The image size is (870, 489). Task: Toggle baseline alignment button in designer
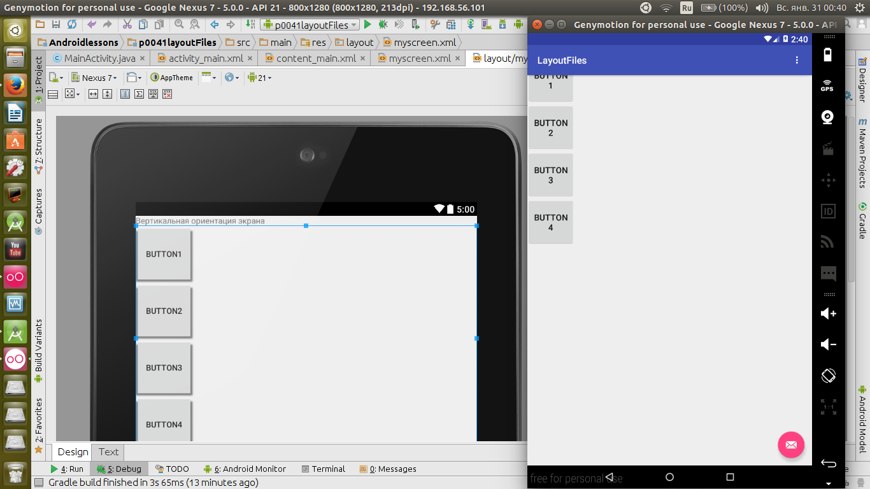pyautogui.click(x=125, y=94)
